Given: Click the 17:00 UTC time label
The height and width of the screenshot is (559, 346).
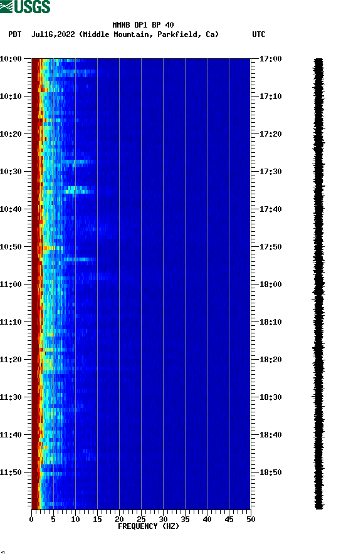Looking at the screenshot, I should click(x=270, y=58).
